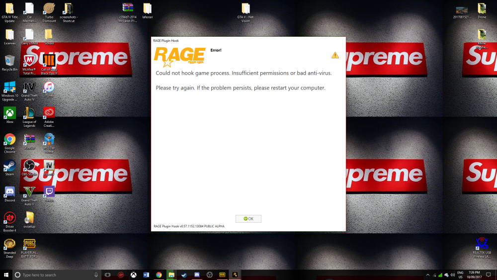This screenshot has width=497, height=280.
Task: Switch to Chrome in the taskbar
Action: click(x=159, y=275)
